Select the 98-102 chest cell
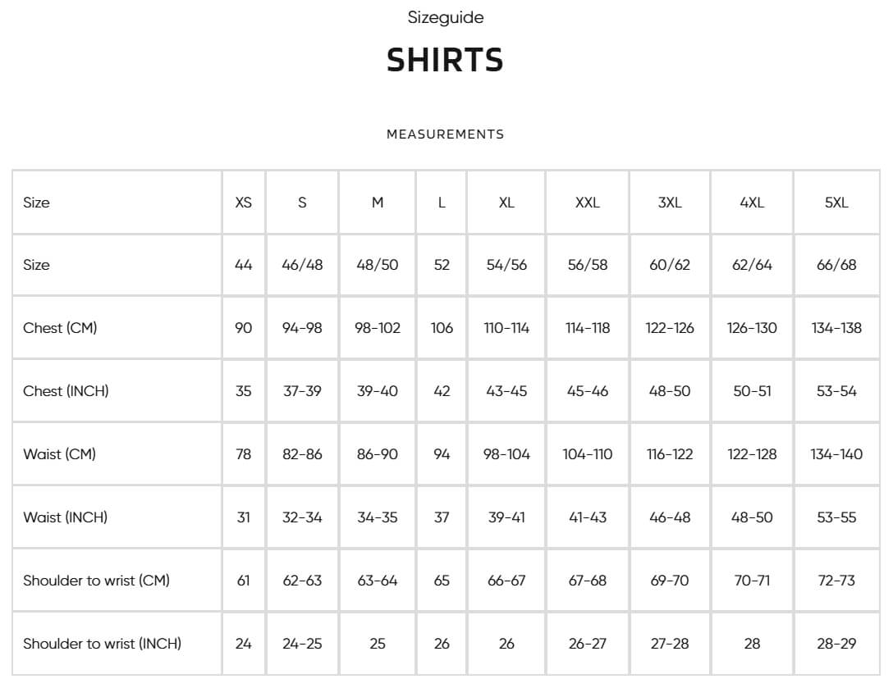 377,328
